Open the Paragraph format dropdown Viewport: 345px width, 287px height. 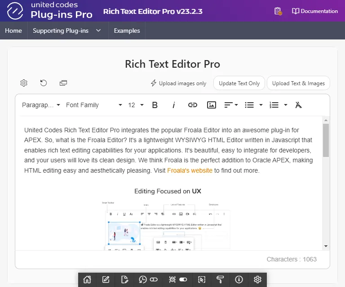click(41, 105)
